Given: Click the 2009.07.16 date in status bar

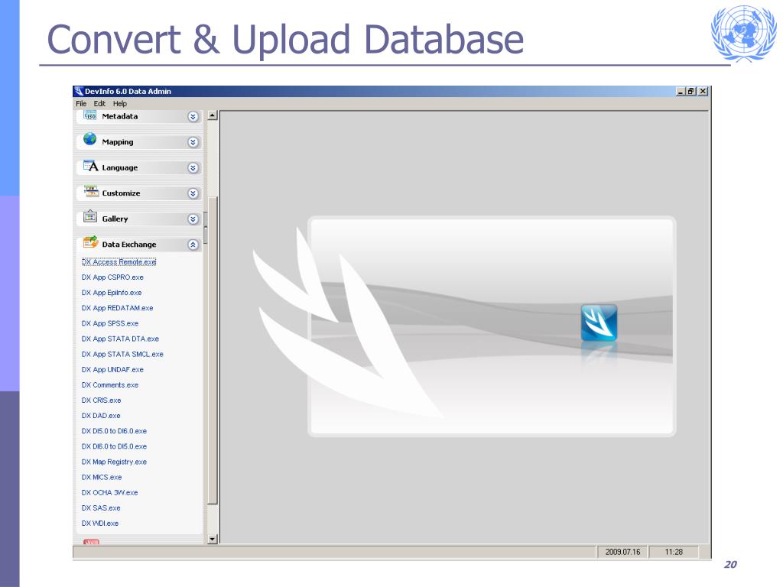Looking at the screenshot, I should (x=622, y=552).
